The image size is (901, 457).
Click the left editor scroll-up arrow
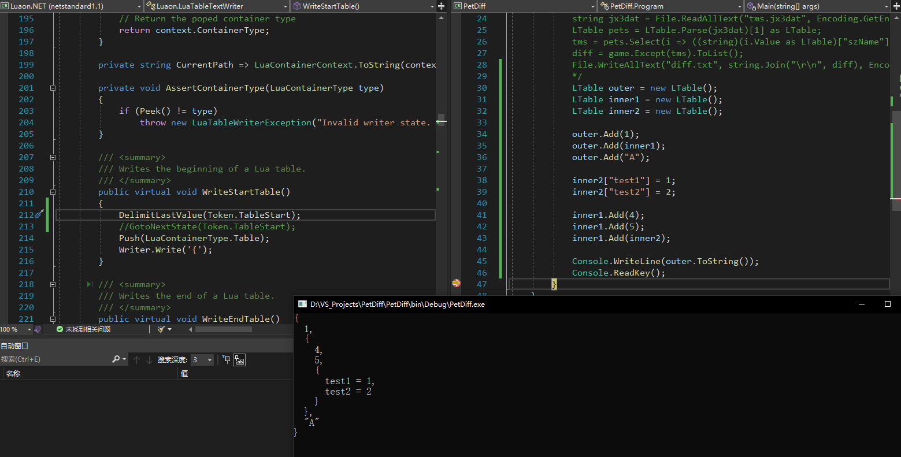point(442,18)
